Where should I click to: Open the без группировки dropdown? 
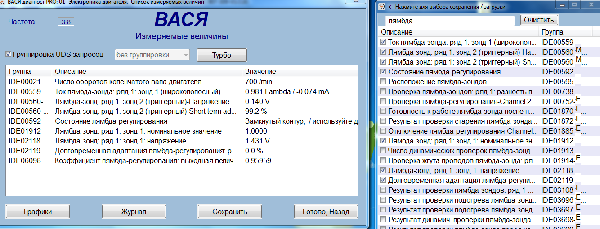coord(152,55)
